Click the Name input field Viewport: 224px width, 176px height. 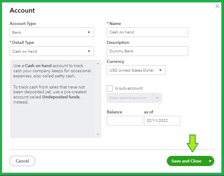coord(147,32)
